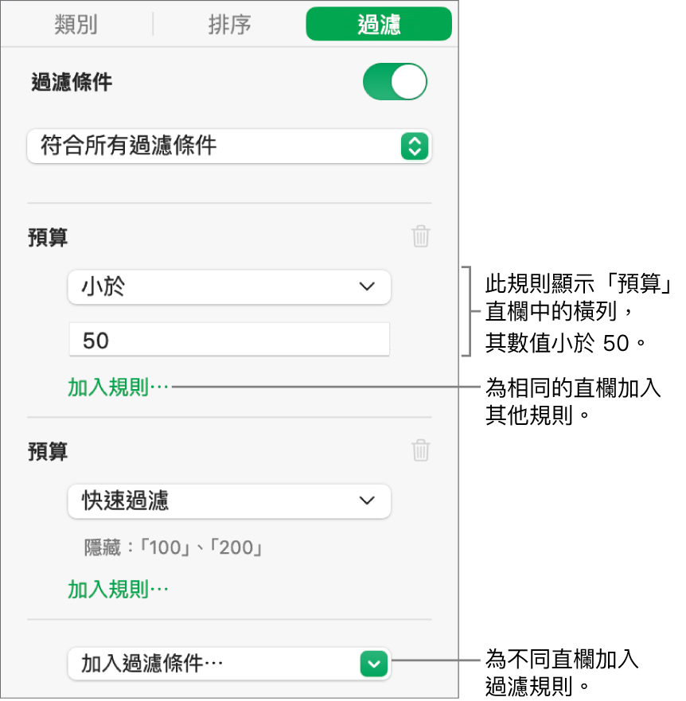The width and height of the screenshot is (686, 701).
Task: Open the 符合所有過濾條件 match-mode menu
Action: (229, 146)
